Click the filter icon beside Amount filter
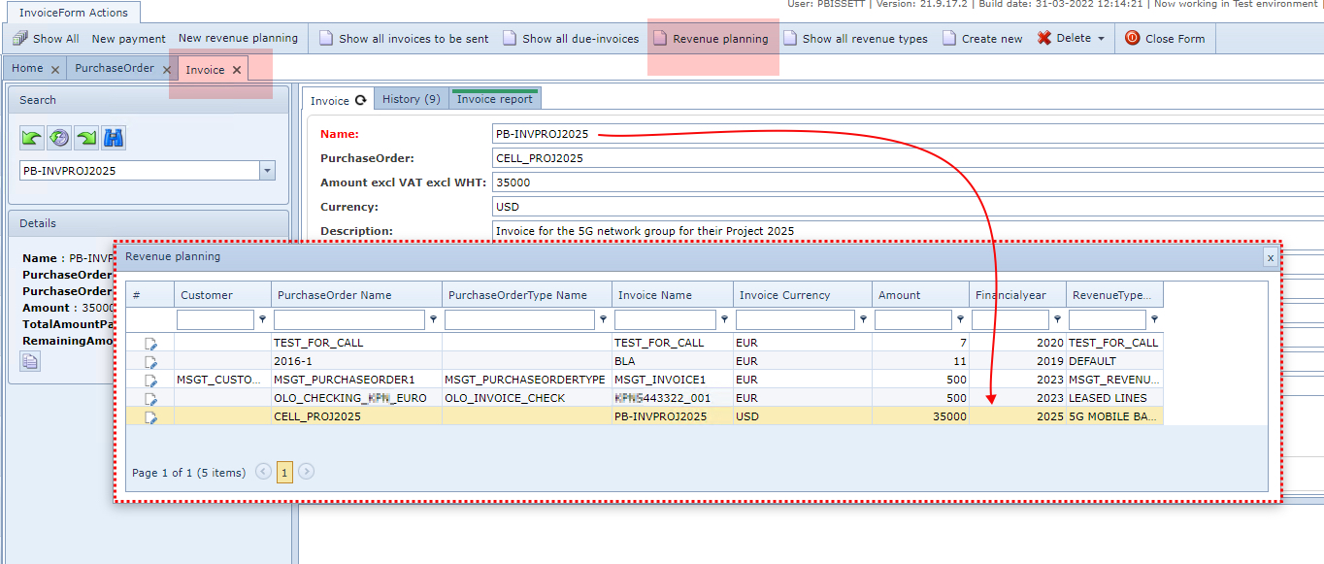This screenshot has width=1324, height=564. (960, 319)
